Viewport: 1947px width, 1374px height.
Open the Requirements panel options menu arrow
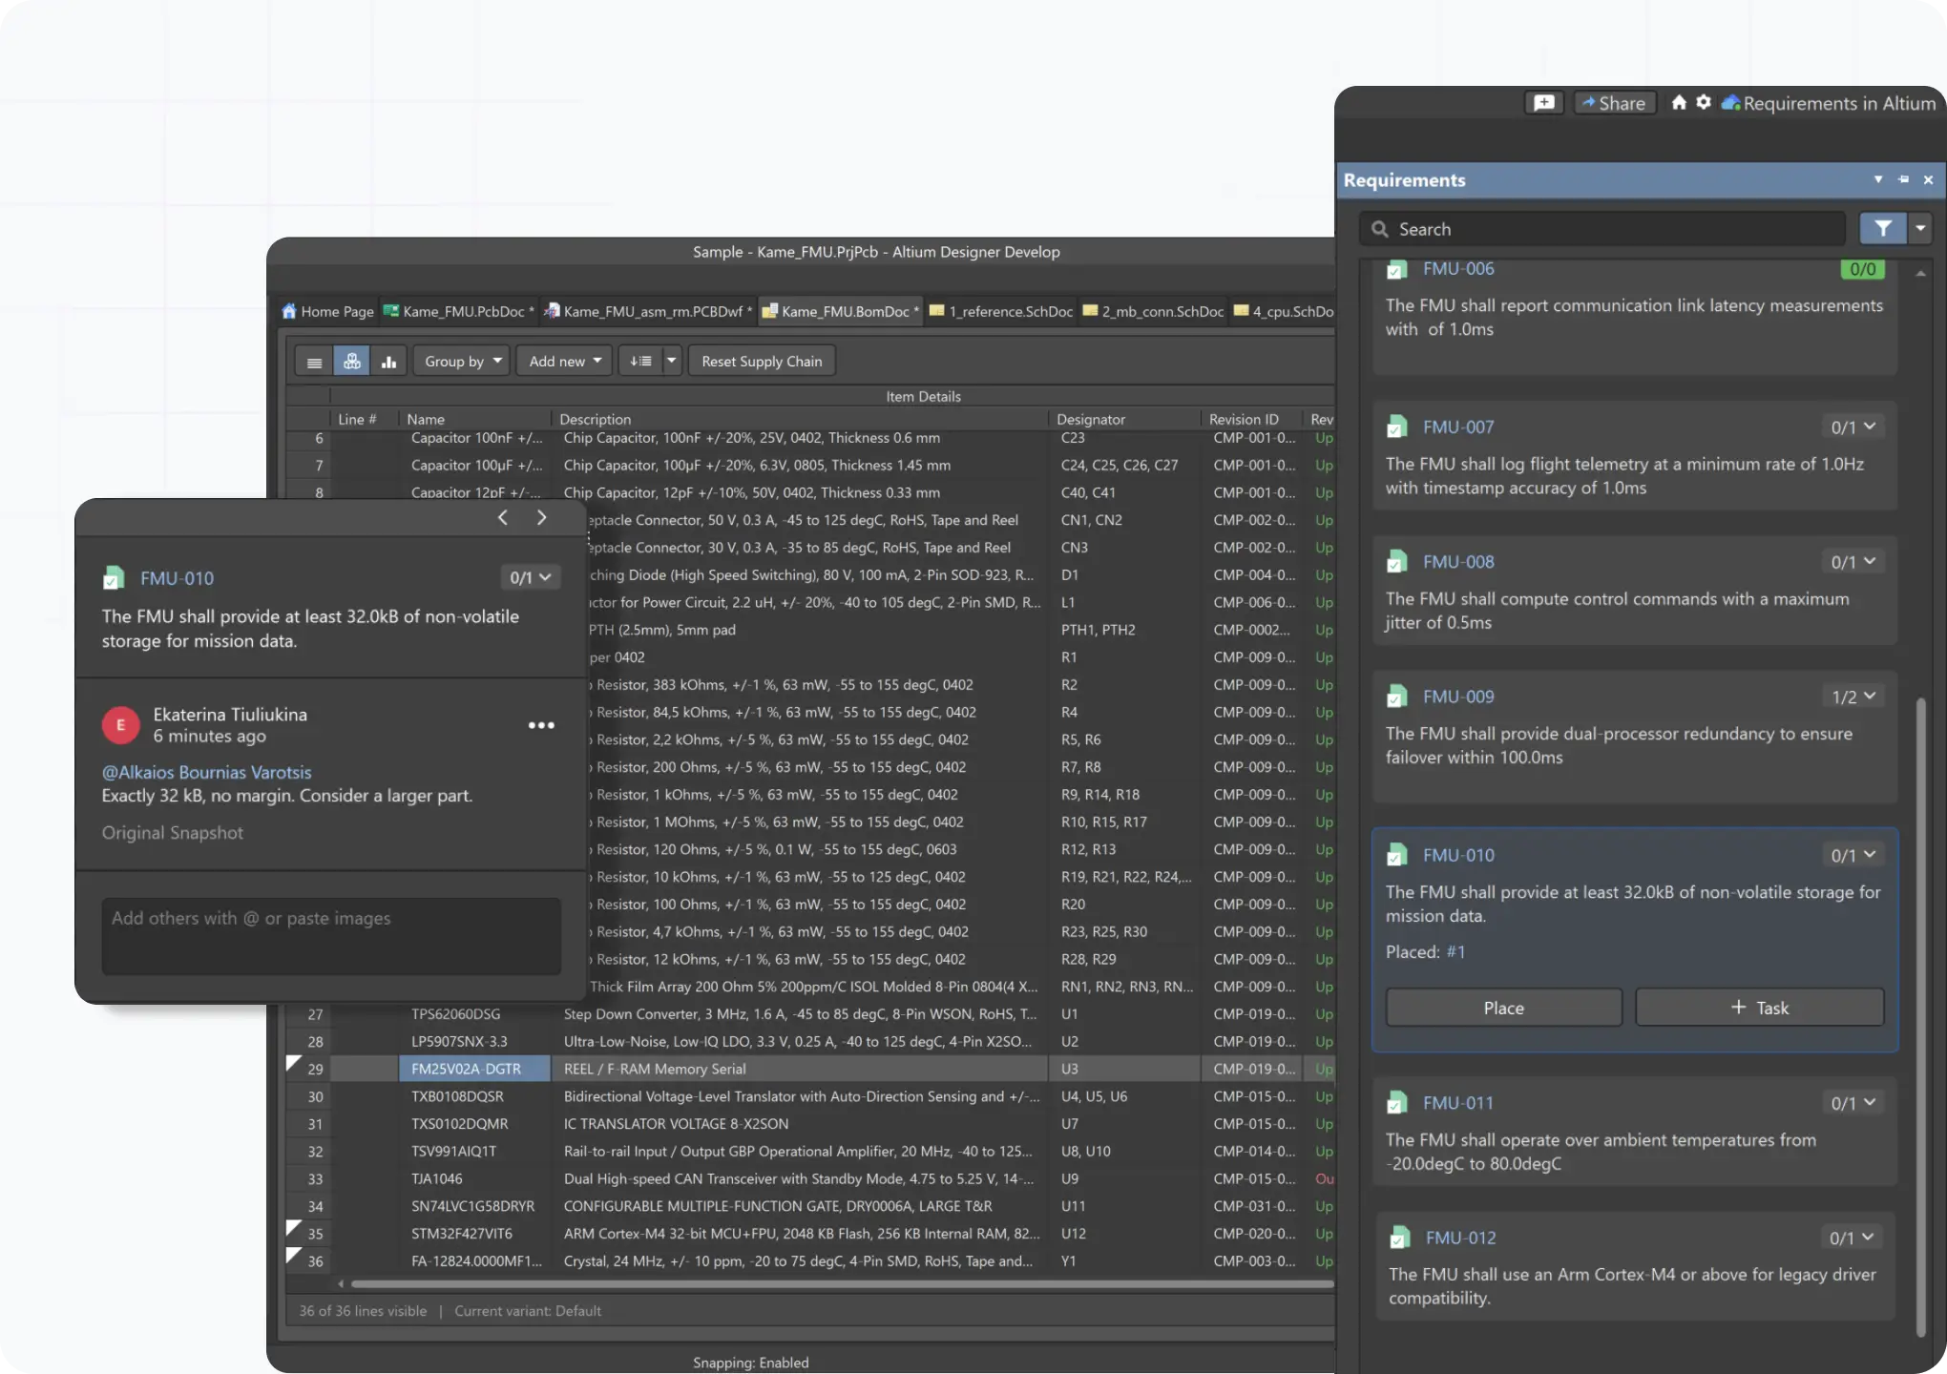1877,179
